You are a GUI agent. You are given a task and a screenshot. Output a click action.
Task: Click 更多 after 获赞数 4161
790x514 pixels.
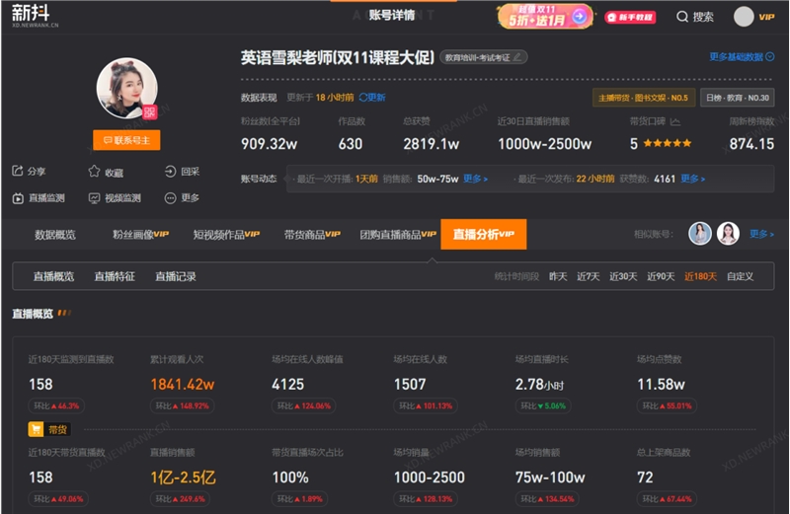693,179
